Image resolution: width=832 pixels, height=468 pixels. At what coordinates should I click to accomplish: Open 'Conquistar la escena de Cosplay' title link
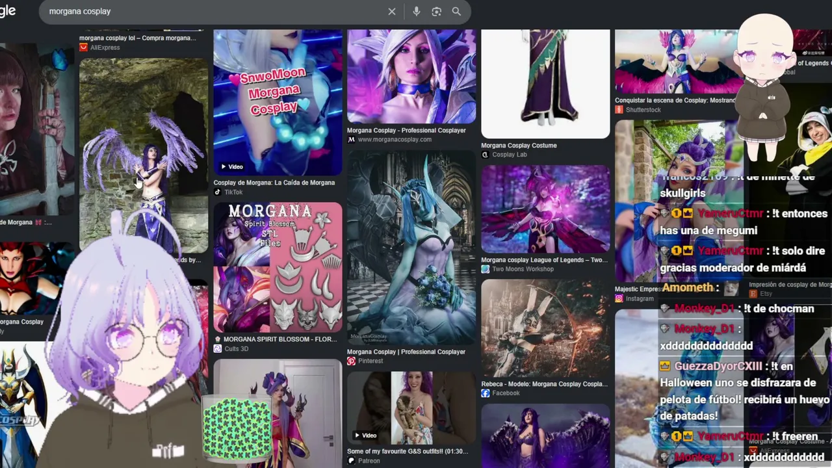tap(676, 101)
